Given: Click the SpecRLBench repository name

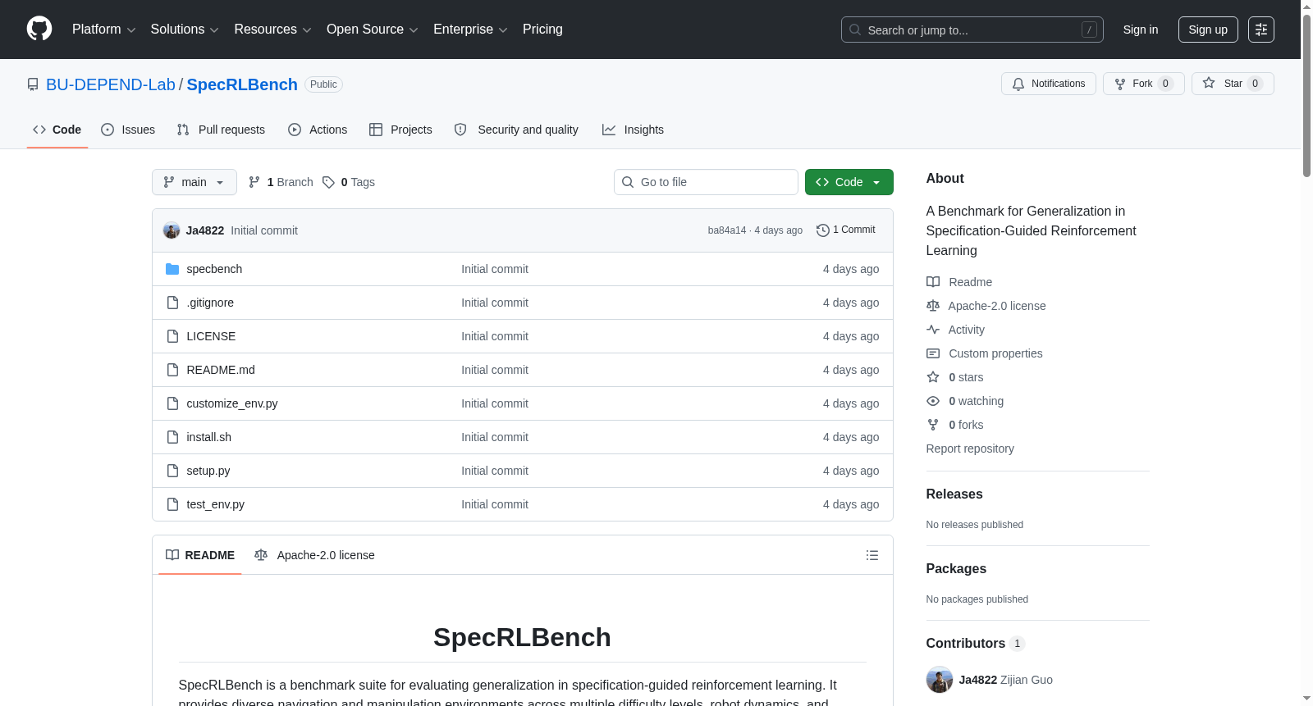Looking at the screenshot, I should pyautogui.click(x=242, y=84).
